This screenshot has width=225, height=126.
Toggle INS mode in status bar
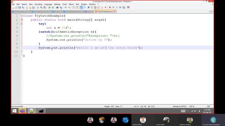pos(208,106)
